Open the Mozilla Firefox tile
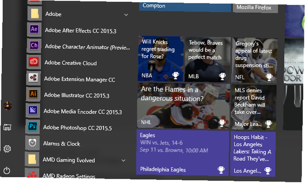This screenshot has width=305, height=183. tap(255, 8)
